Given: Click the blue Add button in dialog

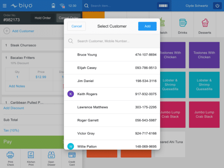Looking at the screenshot, I should tap(147, 26).
